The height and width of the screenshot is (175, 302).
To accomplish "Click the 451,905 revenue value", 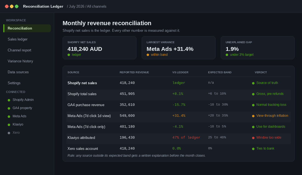I will click(127, 94).
